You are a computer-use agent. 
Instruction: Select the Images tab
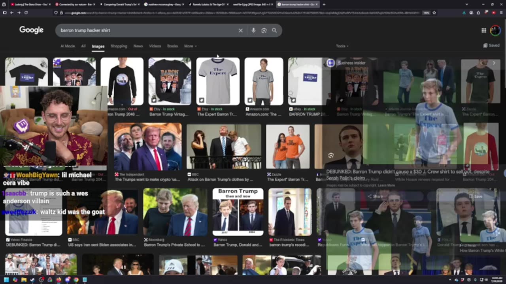pyautogui.click(x=98, y=46)
